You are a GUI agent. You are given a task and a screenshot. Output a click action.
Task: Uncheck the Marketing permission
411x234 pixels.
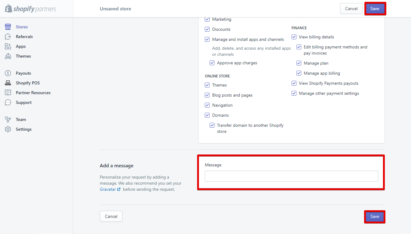tap(207, 19)
